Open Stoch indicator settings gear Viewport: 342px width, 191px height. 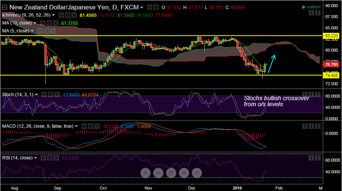point(51,95)
